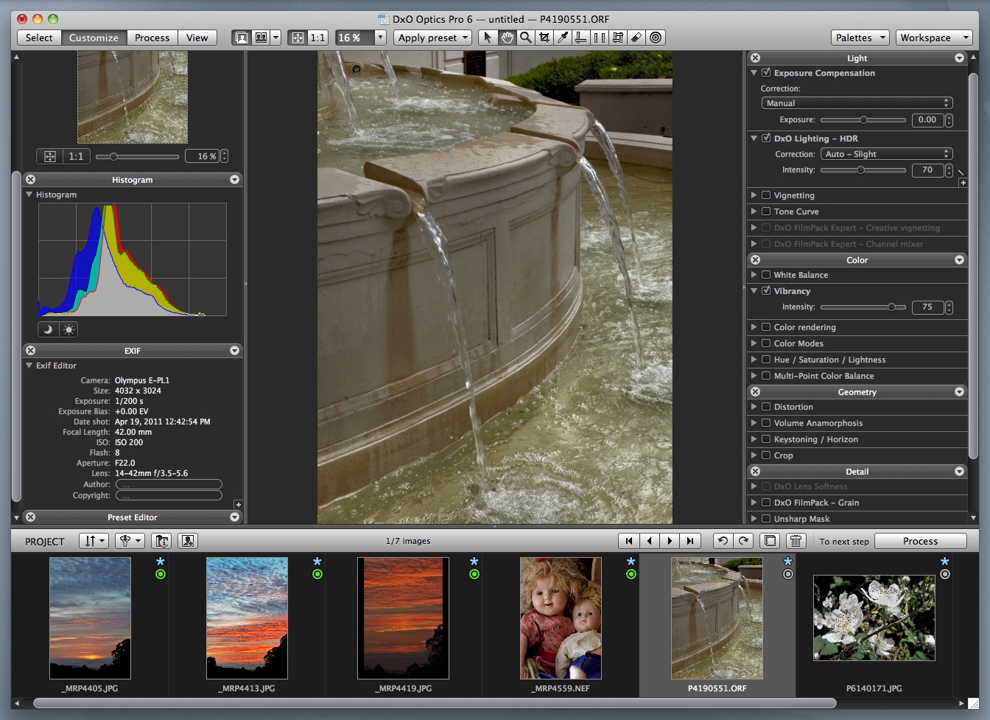Select the Zoom magnifier tool

pyautogui.click(x=525, y=38)
